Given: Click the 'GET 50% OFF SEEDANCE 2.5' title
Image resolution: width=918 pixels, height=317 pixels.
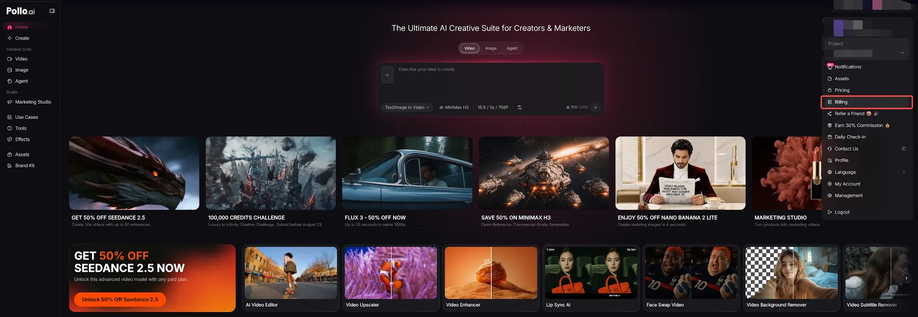Looking at the screenshot, I should click(108, 217).
